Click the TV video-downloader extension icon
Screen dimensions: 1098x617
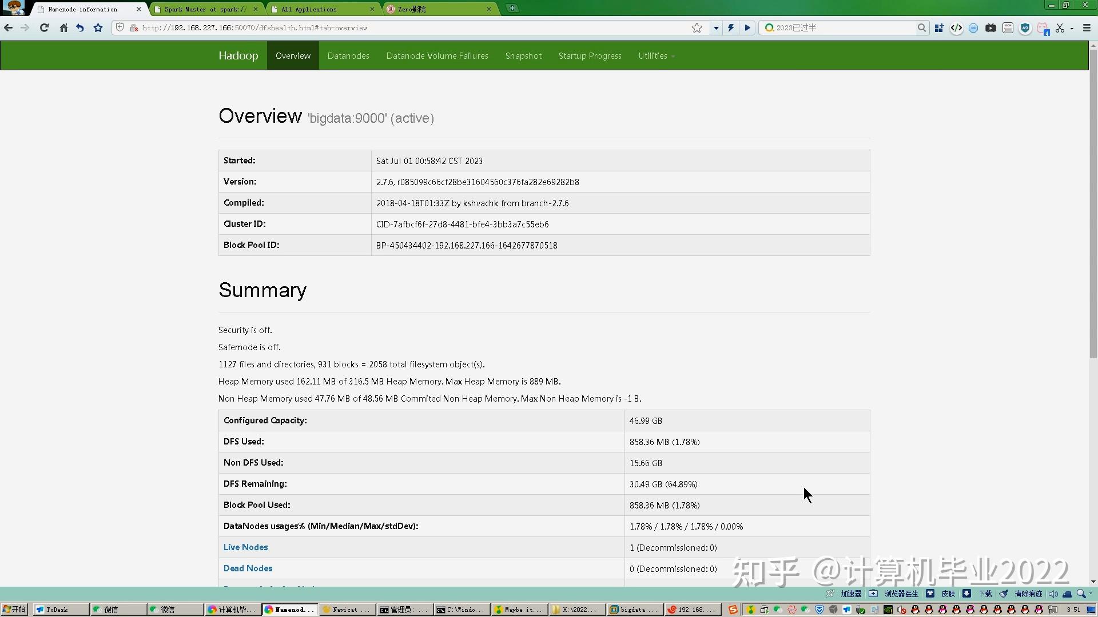pyautogui.click(x=990, y=27)
